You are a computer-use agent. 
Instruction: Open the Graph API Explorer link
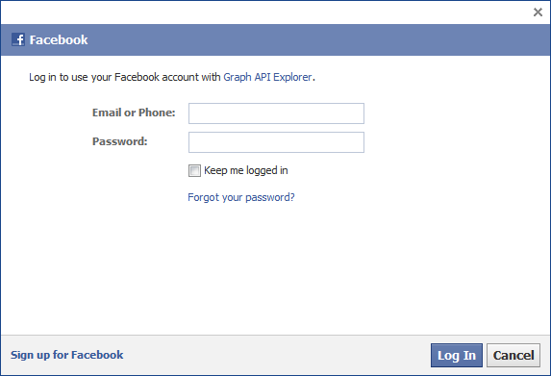tap(267, 77)
